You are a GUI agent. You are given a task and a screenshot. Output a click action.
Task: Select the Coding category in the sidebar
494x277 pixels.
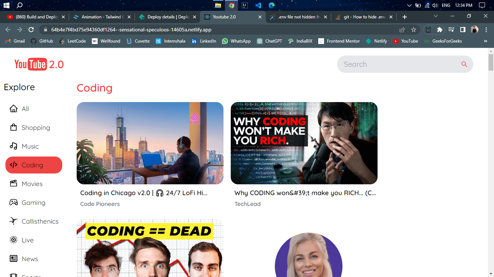(34, 165)
